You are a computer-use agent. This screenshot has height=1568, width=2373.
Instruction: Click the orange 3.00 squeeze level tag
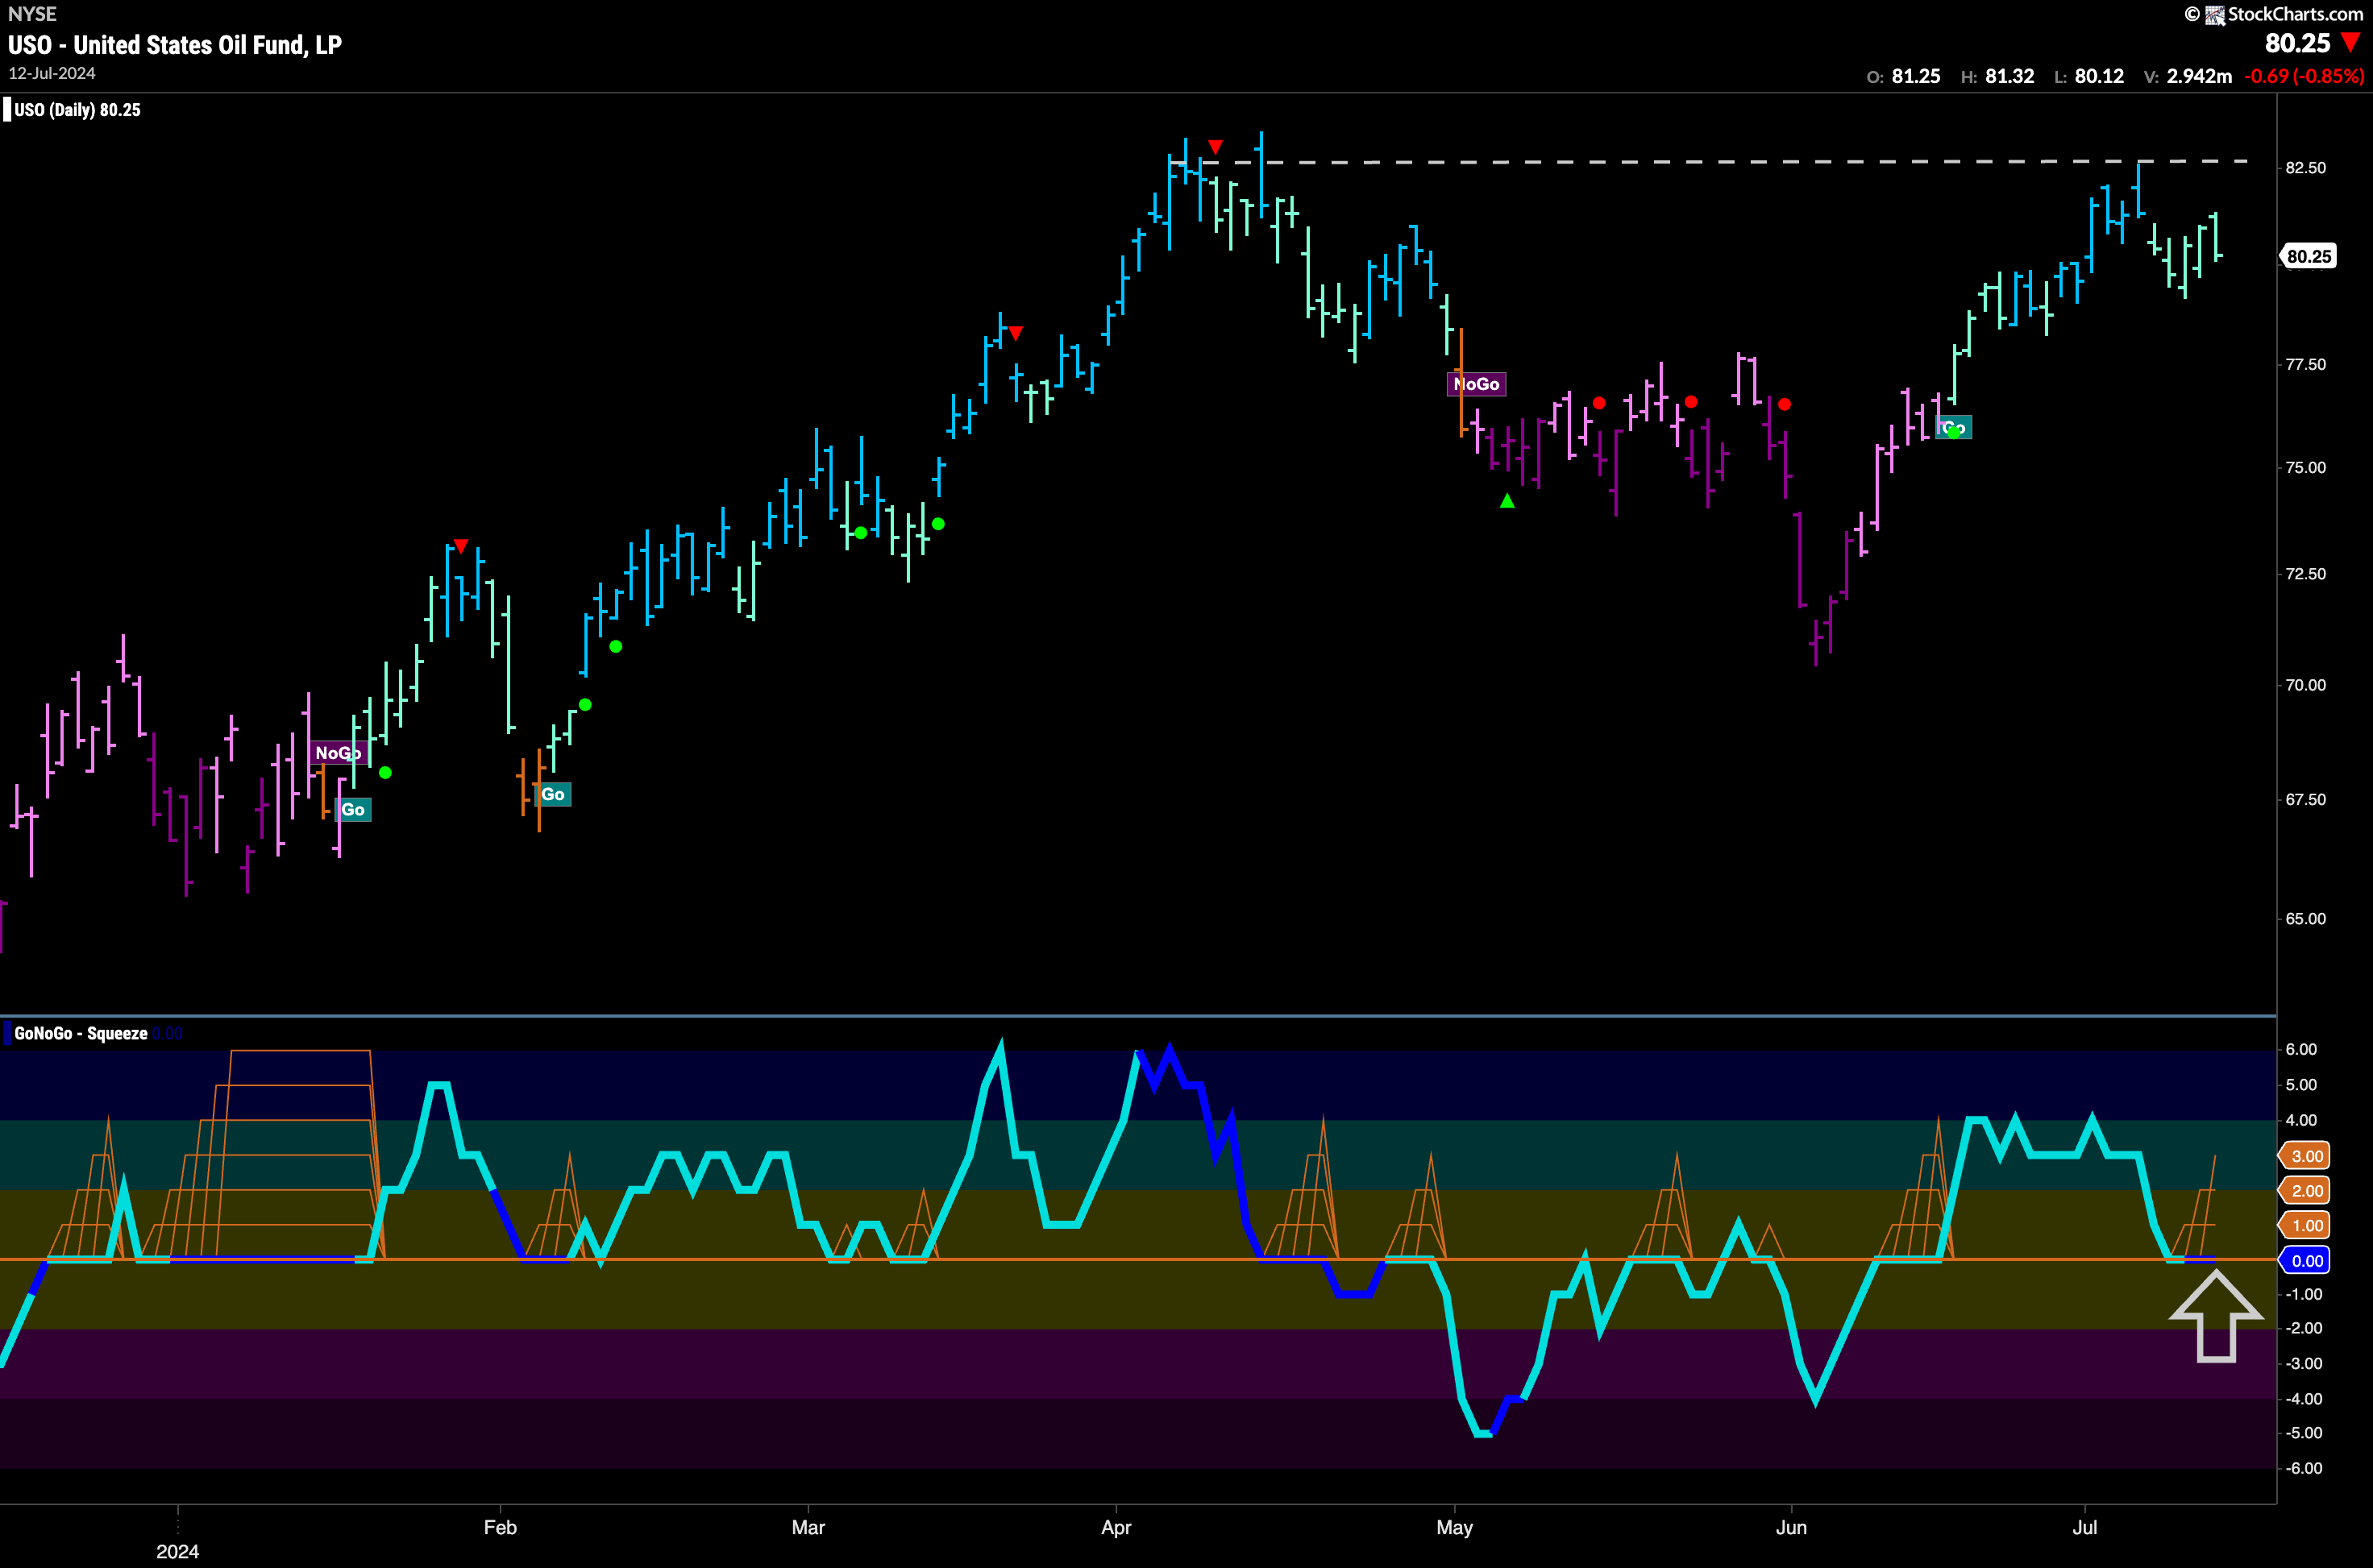click(x=2305, y=1156)
